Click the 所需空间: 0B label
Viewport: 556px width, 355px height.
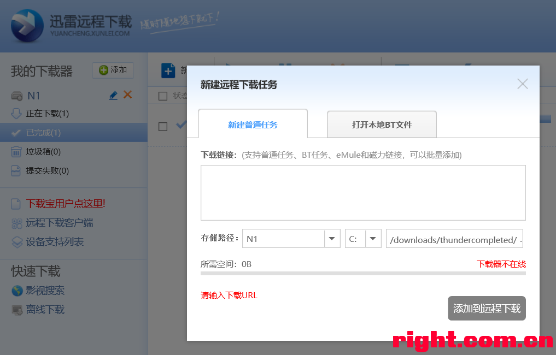226,264
